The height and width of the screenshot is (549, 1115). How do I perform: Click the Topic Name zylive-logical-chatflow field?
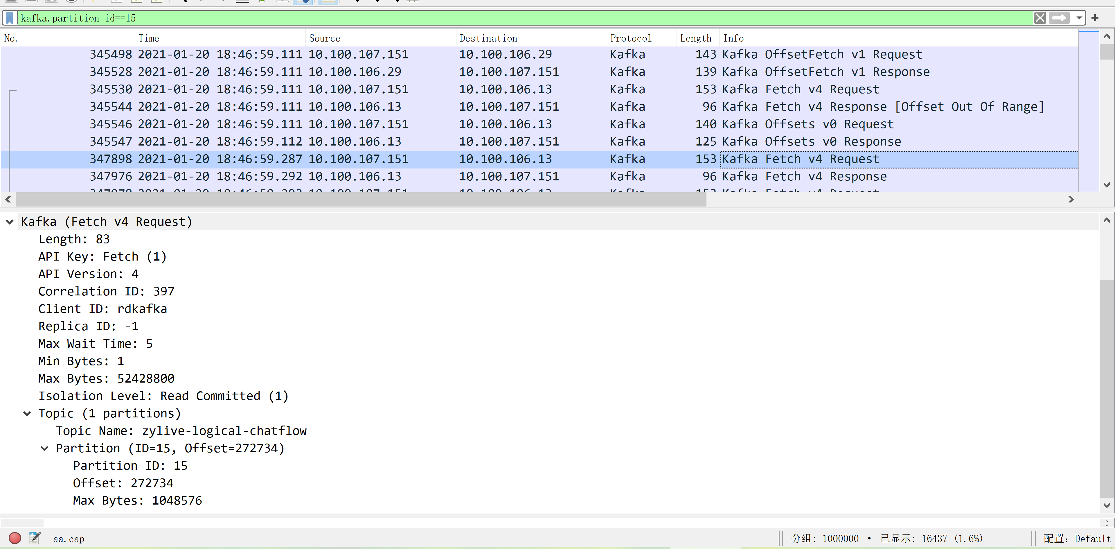(x=181, y=431)
